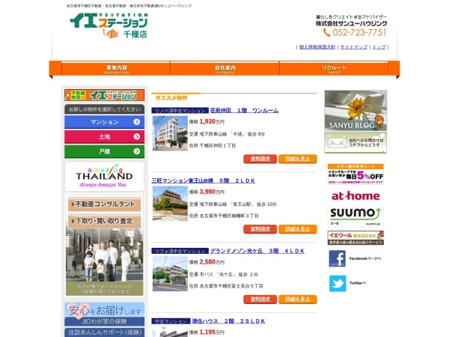
Task: Click 資料請求 for 三旺マンション listing
Action: [x=260, y=229]
